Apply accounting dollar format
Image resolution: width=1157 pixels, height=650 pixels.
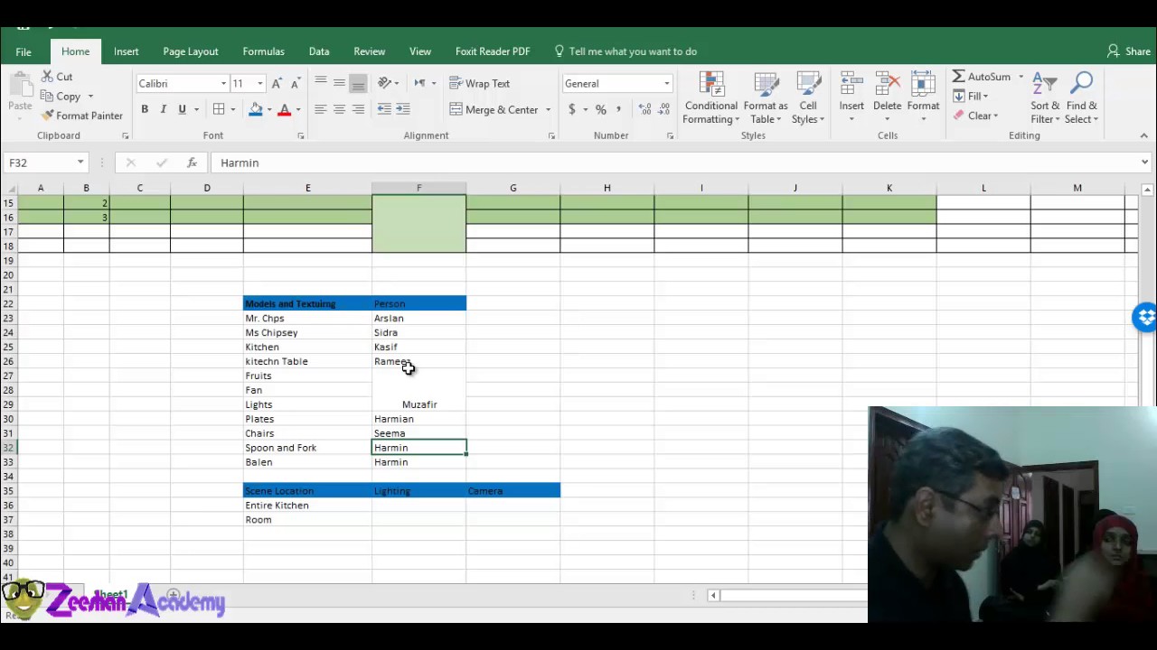click(571, 109)
